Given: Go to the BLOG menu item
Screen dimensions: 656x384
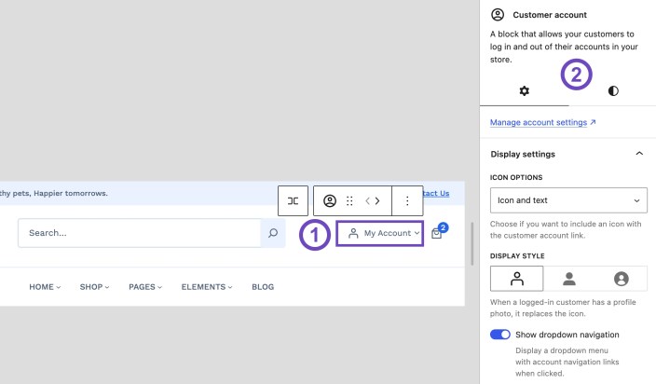Looking at the screenshot, I should coord(263,287).
